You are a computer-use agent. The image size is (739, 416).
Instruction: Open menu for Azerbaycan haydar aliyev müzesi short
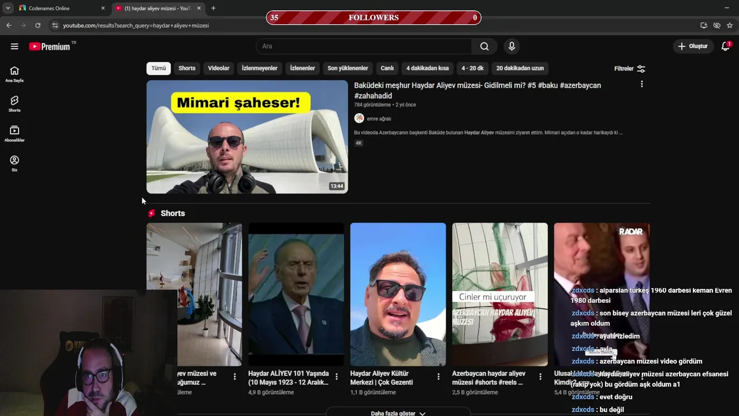[540, 377]
